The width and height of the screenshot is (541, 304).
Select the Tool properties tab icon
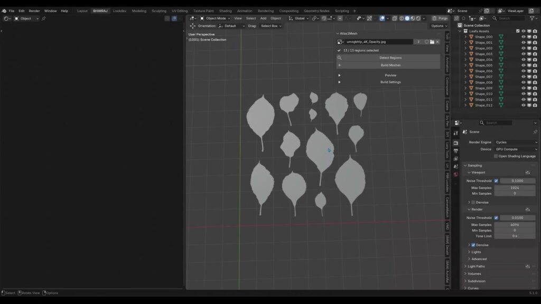[x=456, y=133]
